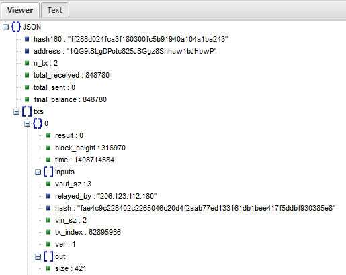This screenshot has height=275, width=346.
Task: Collapse the root JSON node
Action: [5, 27]
